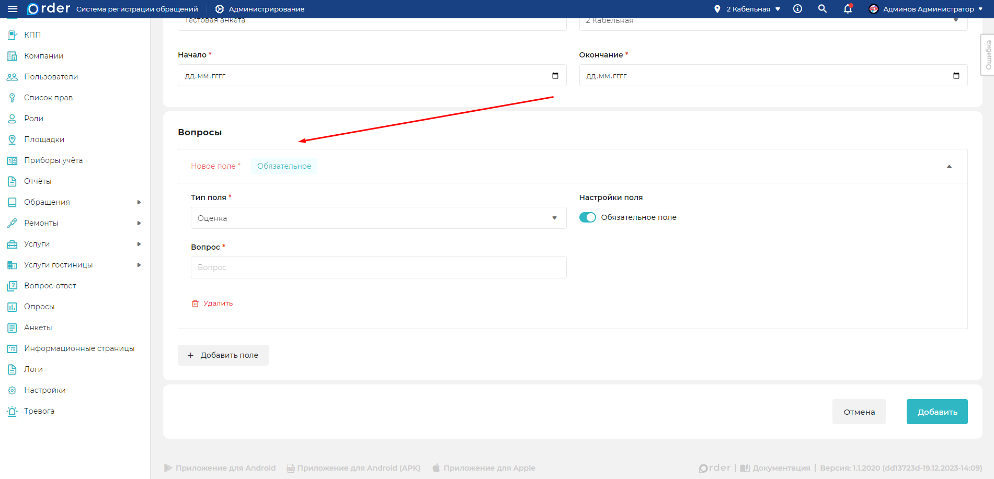Click into the Вопрос text field

[x=378, y=267]
